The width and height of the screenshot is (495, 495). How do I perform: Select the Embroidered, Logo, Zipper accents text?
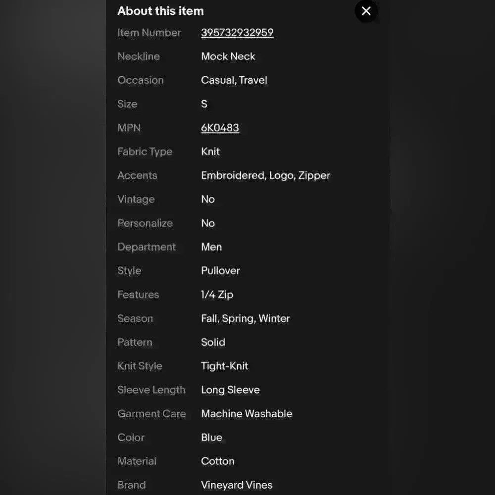[265, 175]
